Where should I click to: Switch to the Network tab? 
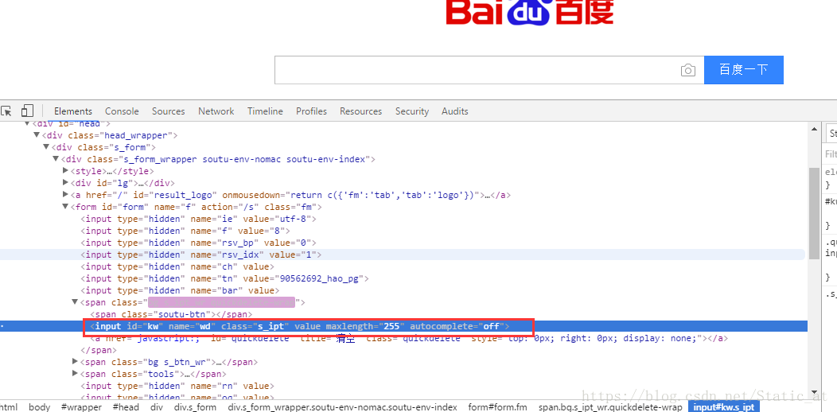point(216,111)
